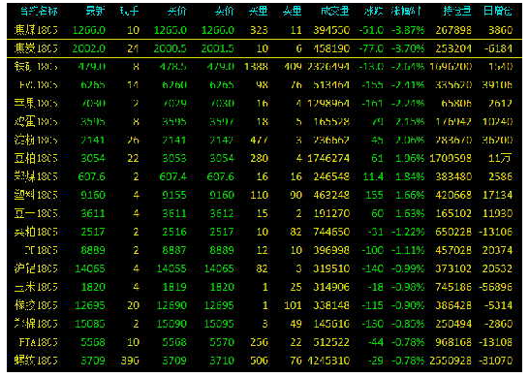Select the 焦炭1805 contract name
Viewport: 529px width, 377px height.
coord(36,48)
